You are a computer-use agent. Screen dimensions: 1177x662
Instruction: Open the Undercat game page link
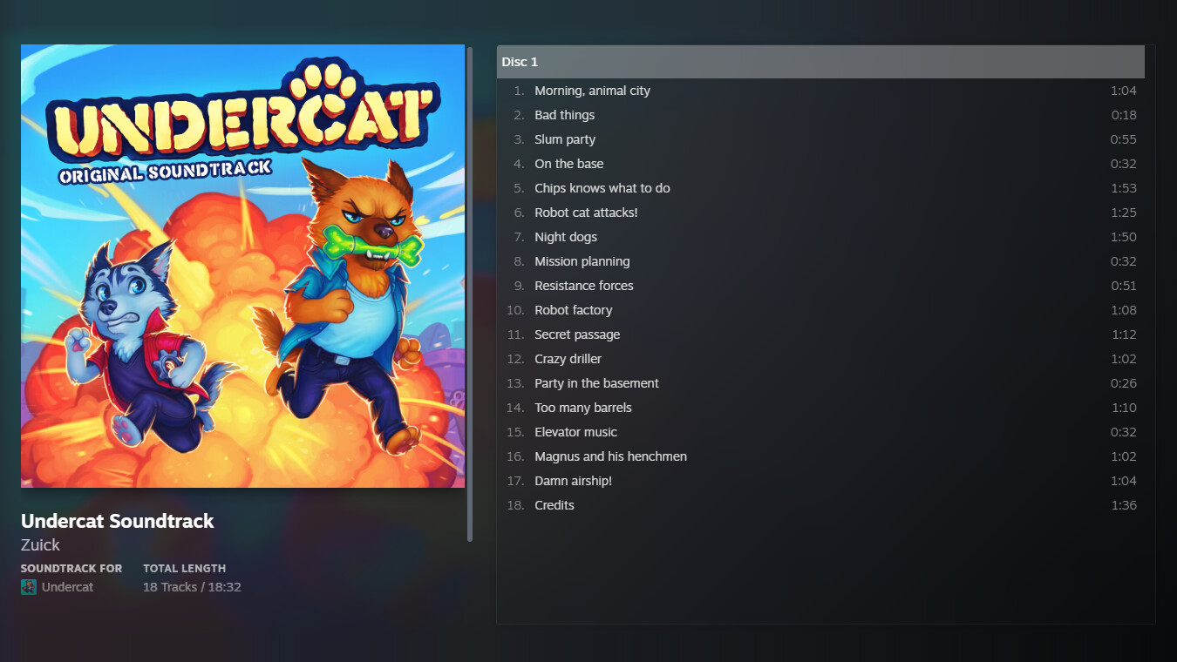click(70, 587)
